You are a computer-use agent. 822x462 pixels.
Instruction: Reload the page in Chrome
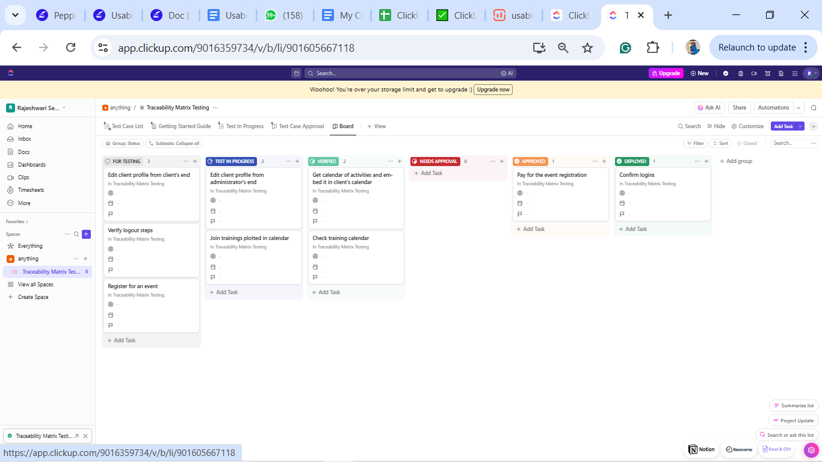tap(70, 48)
